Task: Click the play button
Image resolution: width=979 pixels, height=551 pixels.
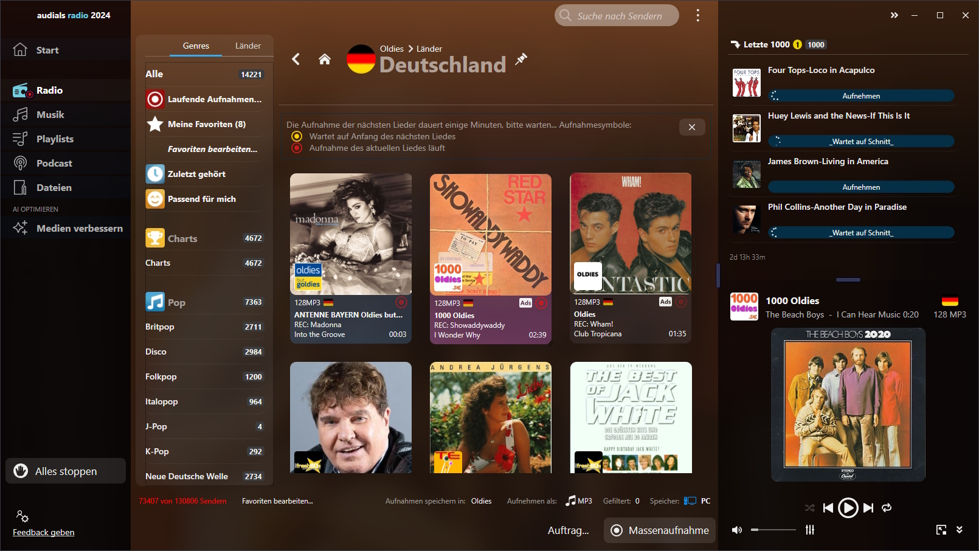Action: pyautogui.click(x=848, y=508)
